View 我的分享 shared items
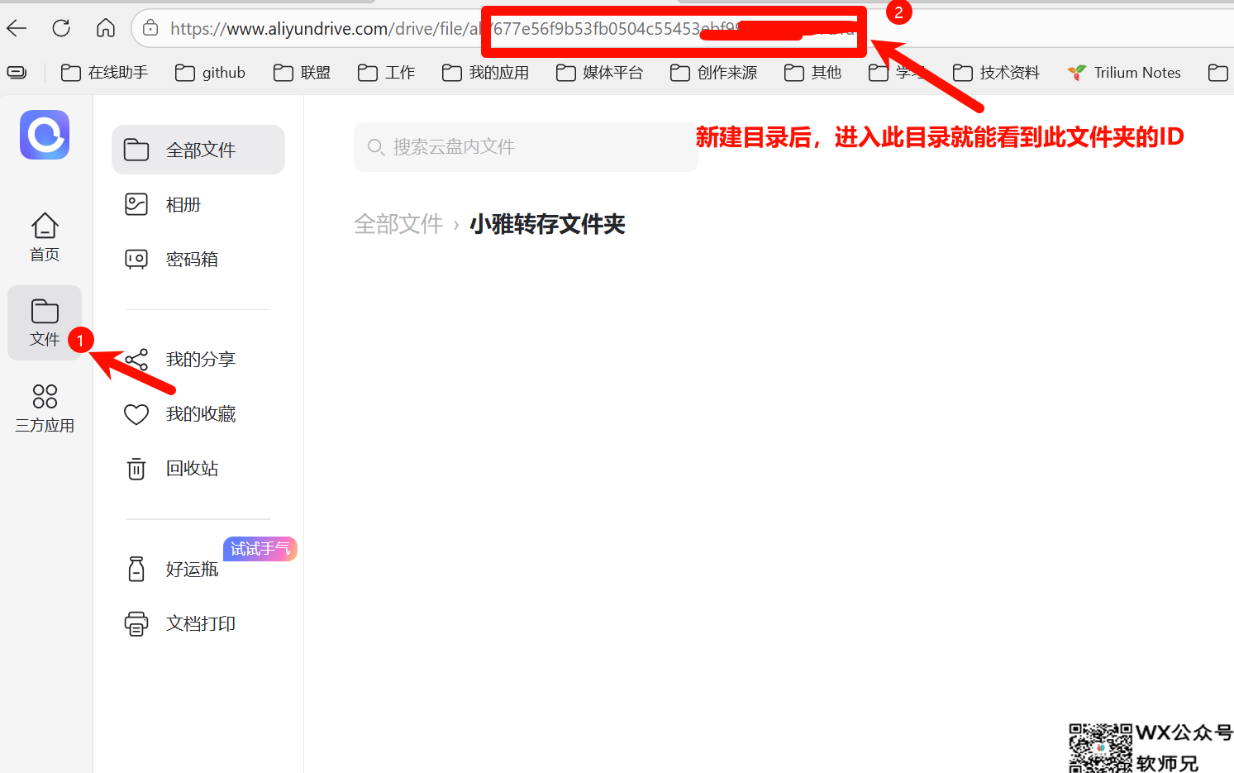1234x773 pixels. click(200, 359)
